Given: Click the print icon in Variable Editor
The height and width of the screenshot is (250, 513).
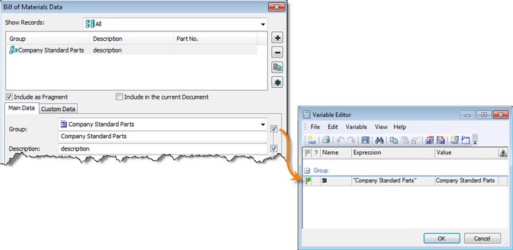Looking at the screenshot, I should pyautogui.click(x=326, y=140).
